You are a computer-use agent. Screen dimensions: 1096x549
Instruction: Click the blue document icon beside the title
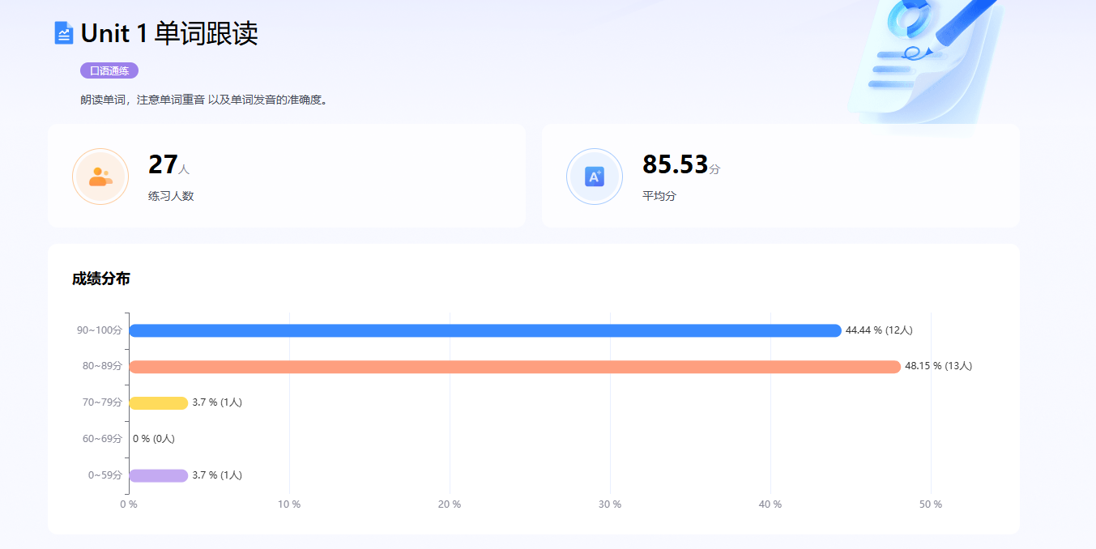(63, 33)
